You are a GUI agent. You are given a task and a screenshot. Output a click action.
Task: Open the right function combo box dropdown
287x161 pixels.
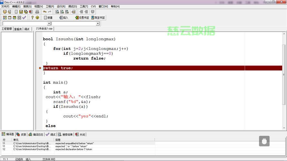98,24
